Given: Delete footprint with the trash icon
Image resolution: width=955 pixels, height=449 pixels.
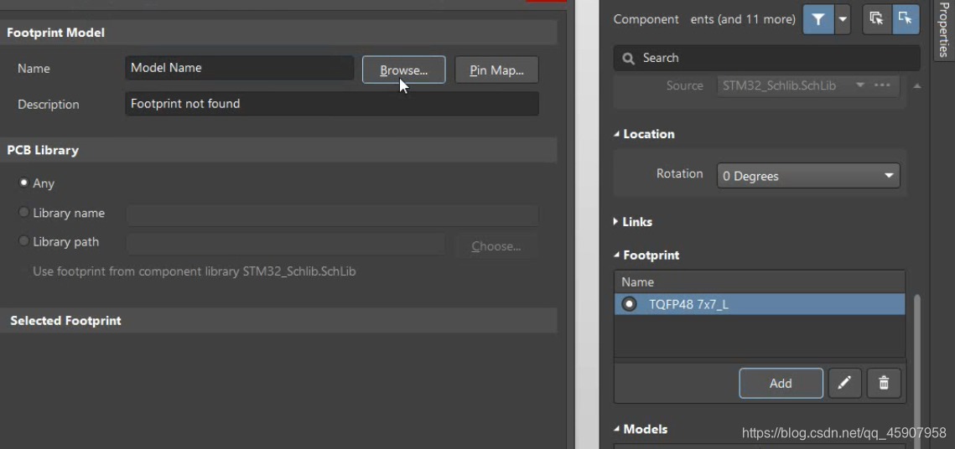Looking at the screenshot, I should 884,384.
